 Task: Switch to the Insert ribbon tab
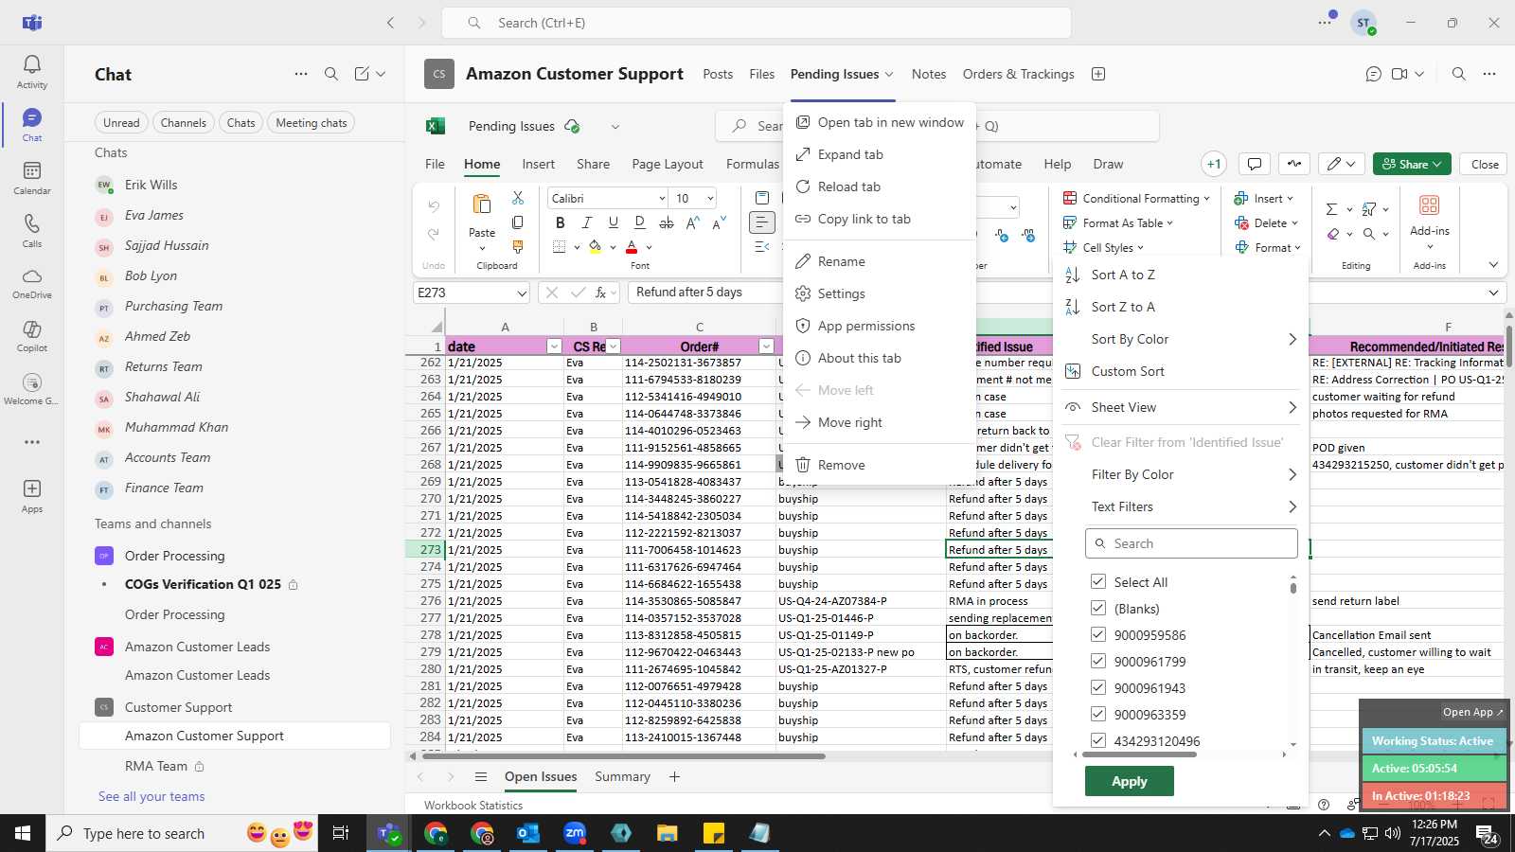538,164
